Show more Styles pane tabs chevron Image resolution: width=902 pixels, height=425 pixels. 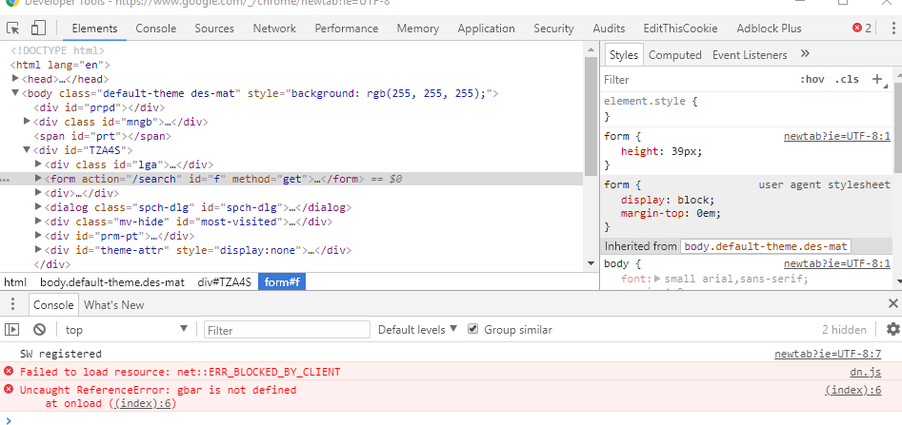coord(805,54)
